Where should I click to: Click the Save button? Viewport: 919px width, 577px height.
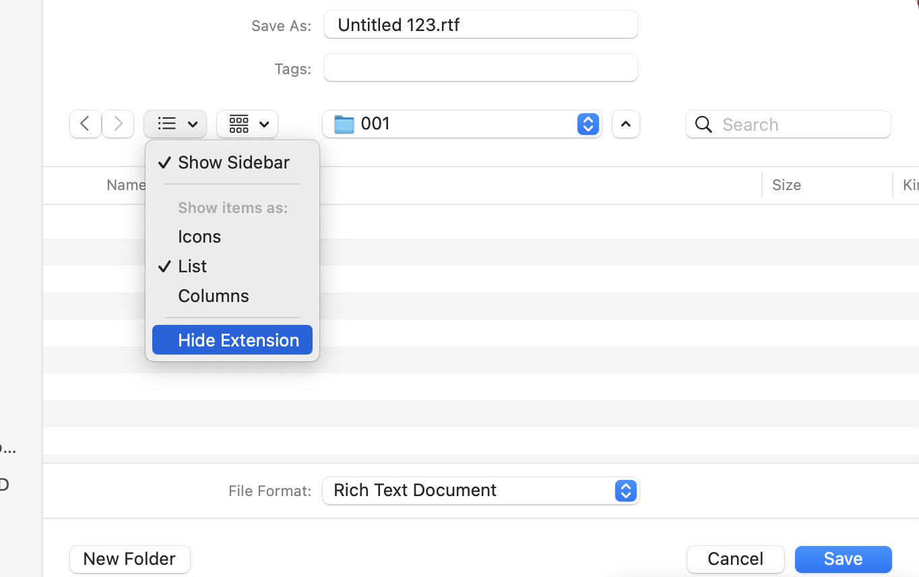[843, 559]
